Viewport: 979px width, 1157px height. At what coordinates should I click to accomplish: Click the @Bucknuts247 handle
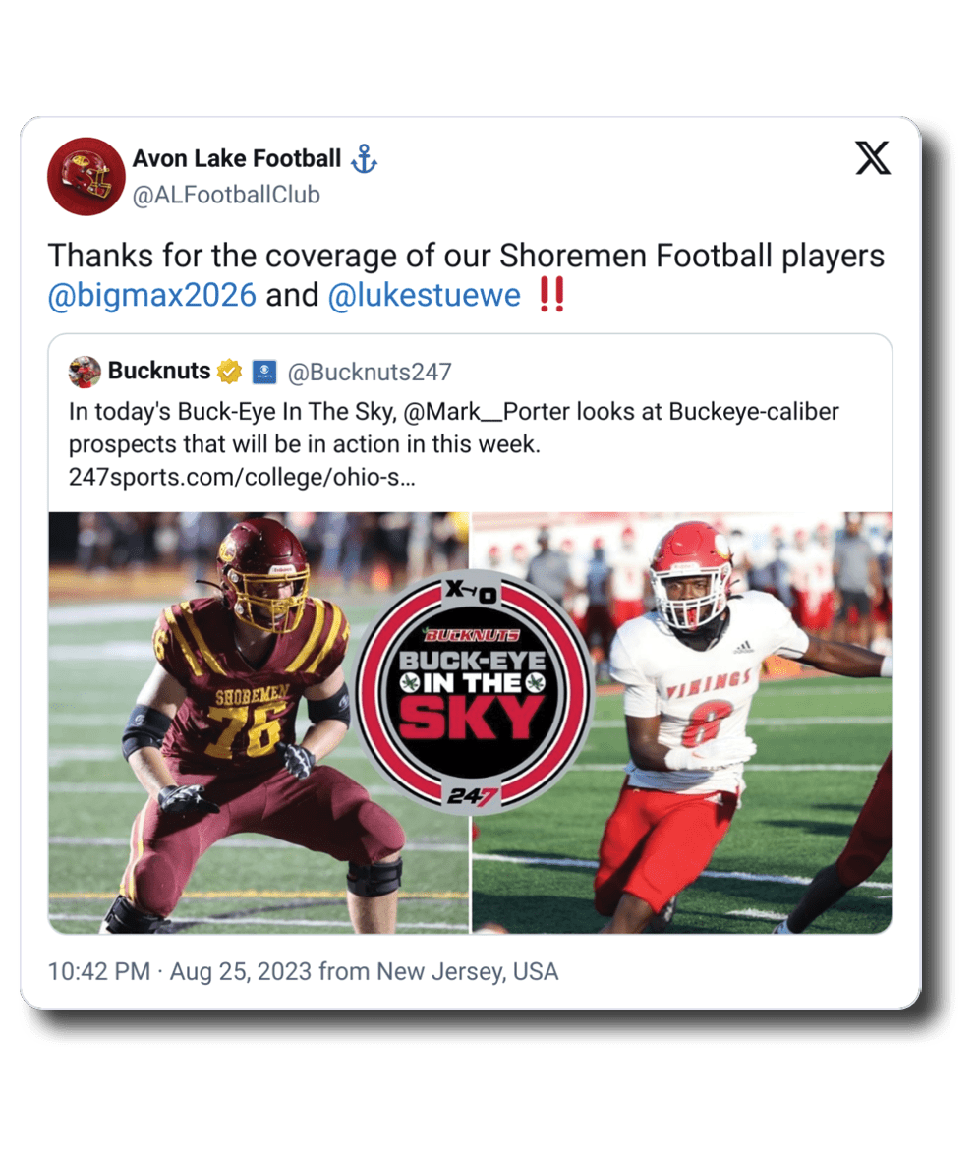(370, 372)
